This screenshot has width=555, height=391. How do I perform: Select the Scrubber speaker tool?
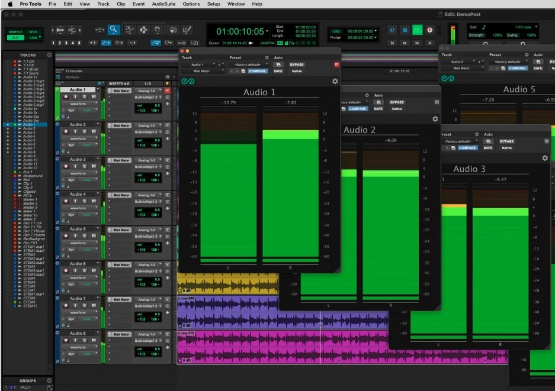click(x=174, y=30)
